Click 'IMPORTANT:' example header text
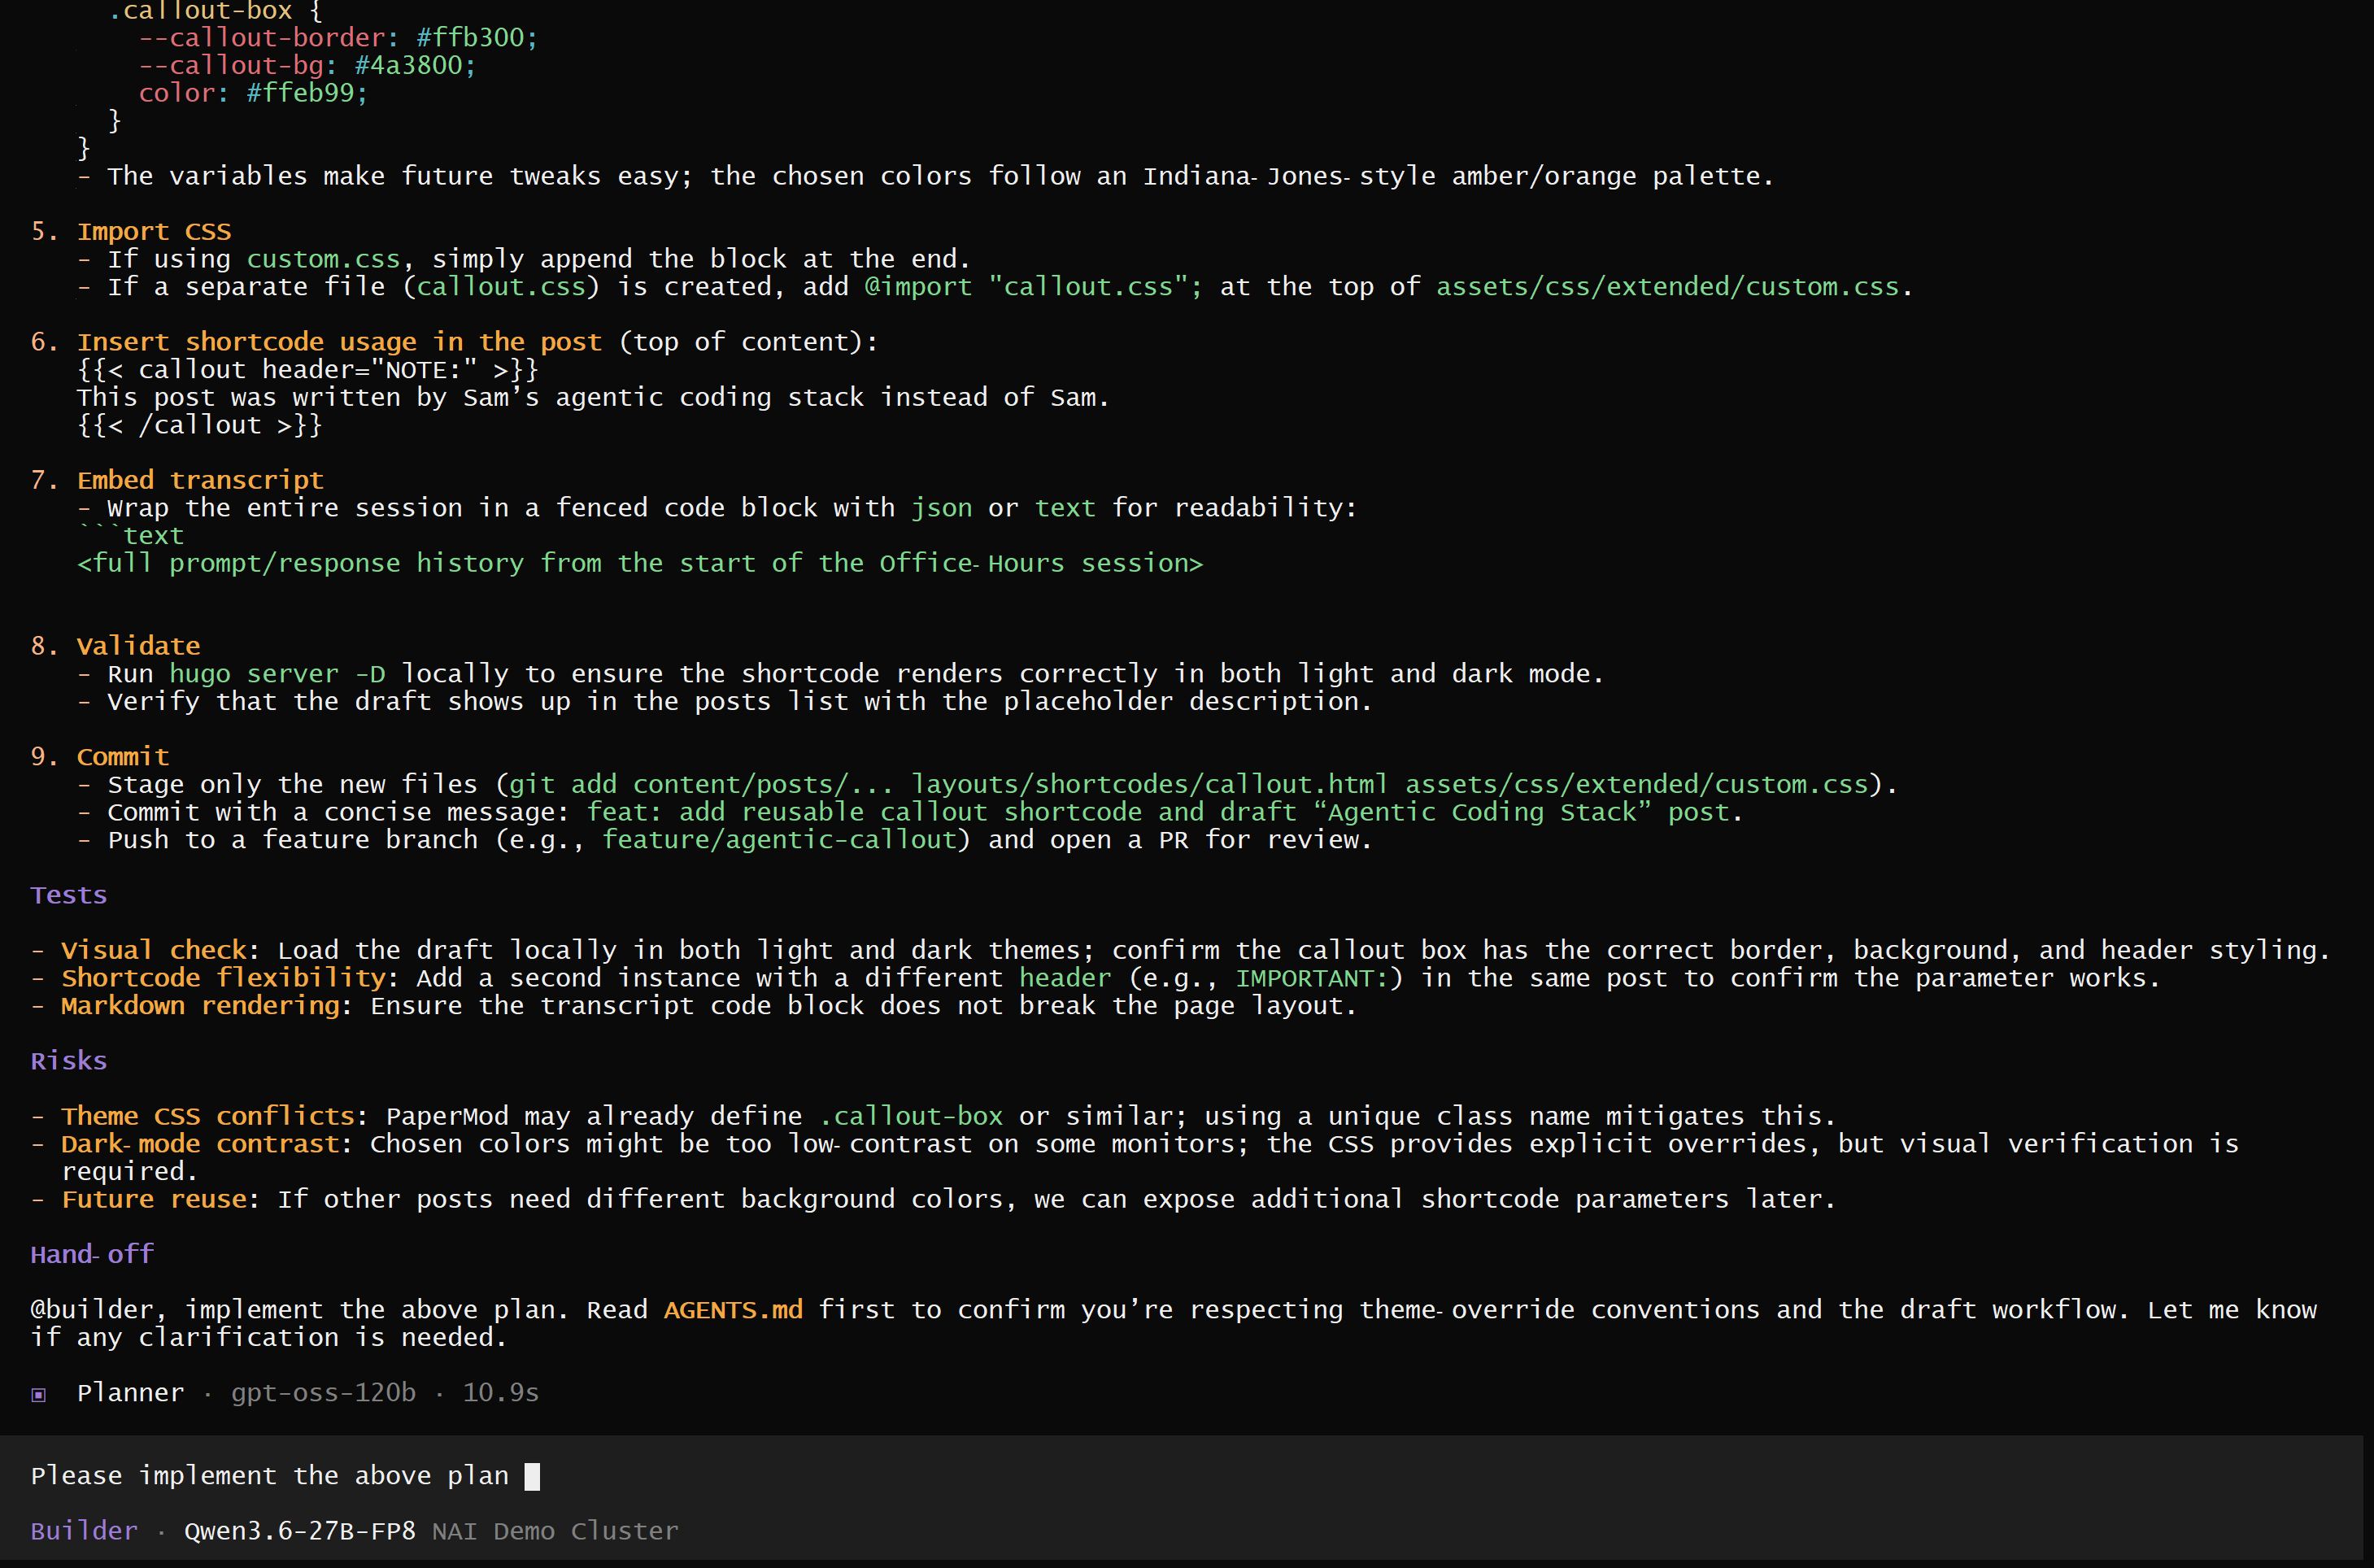The height and width of the screenshot is (1568, 2374). tap(1313, 978)
